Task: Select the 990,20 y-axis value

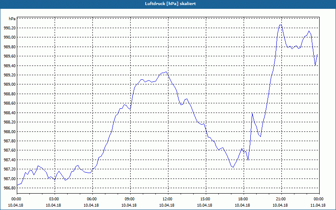Action: coord(10,28)
